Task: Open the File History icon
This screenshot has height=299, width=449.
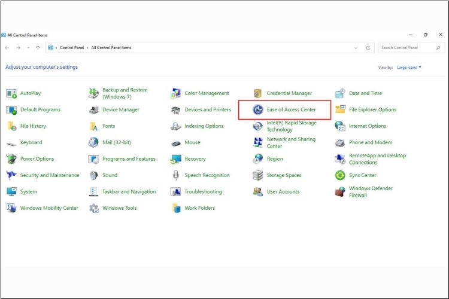Action: tap(11, 126)
